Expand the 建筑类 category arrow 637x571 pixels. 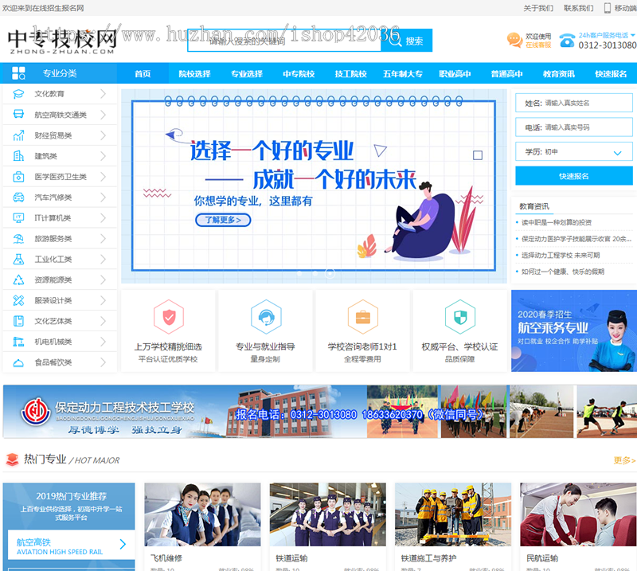point(103,156)
